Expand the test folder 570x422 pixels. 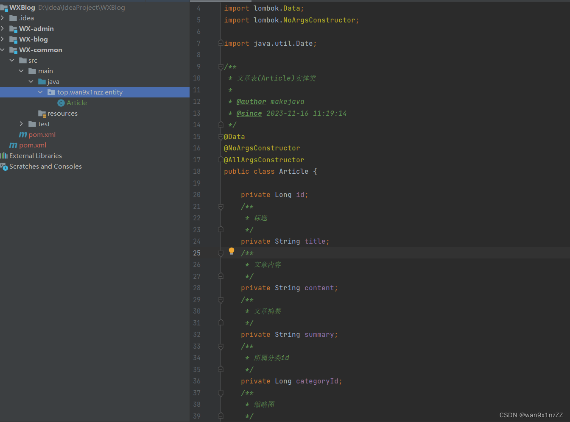(21, 124)
